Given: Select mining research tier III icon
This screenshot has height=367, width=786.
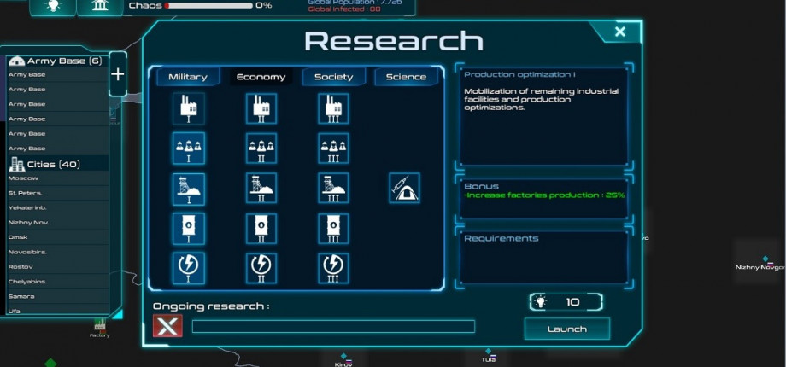Looking at the screenshot, I should tap(333, 189).
